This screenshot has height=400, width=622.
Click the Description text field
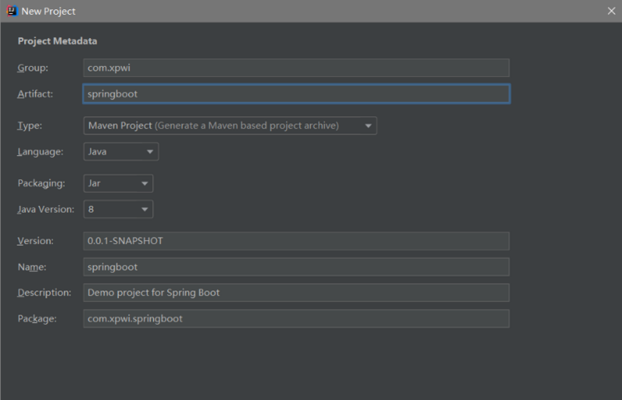tap(295, 293)
